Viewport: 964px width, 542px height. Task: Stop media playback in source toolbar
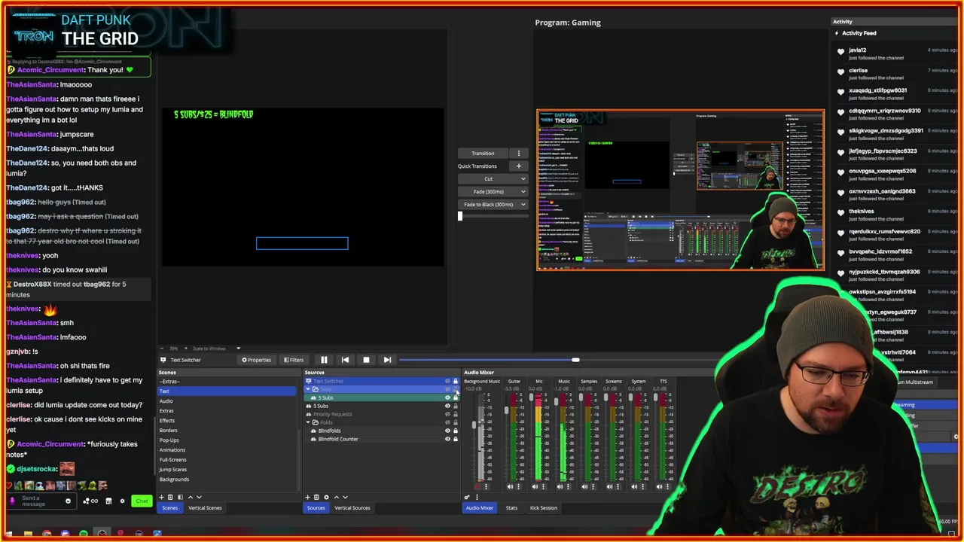366,360
